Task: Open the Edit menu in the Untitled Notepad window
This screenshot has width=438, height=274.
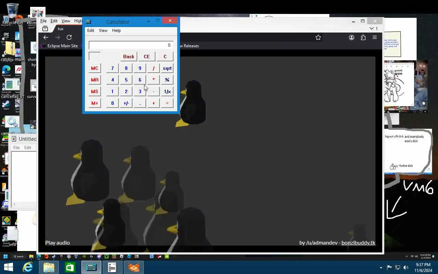Action: coord(28,147)
